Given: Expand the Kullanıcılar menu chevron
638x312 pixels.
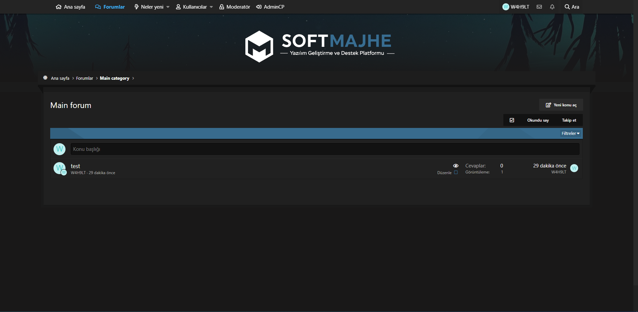Looking at the screenshot, I should pyautogui.click(x=211, y=7).
